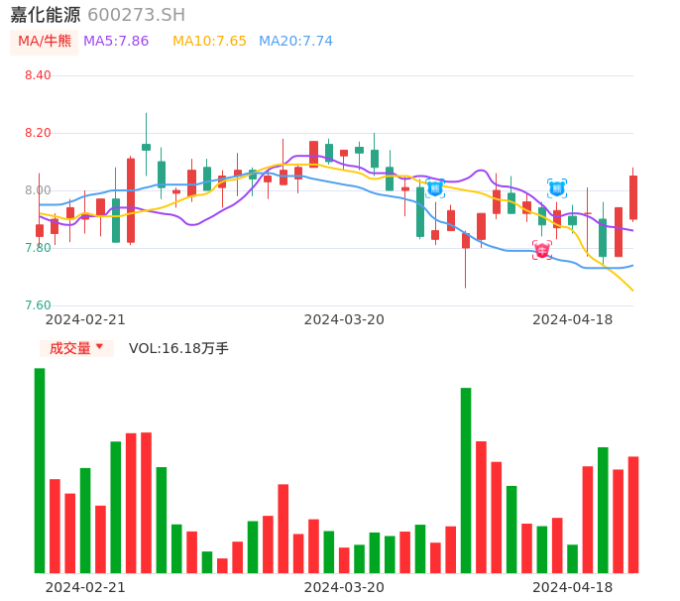Click the 2024-02-21 date below the volume chart
Image resolution: width=680 pixels, height=601 pixels.
click(85, 587)
